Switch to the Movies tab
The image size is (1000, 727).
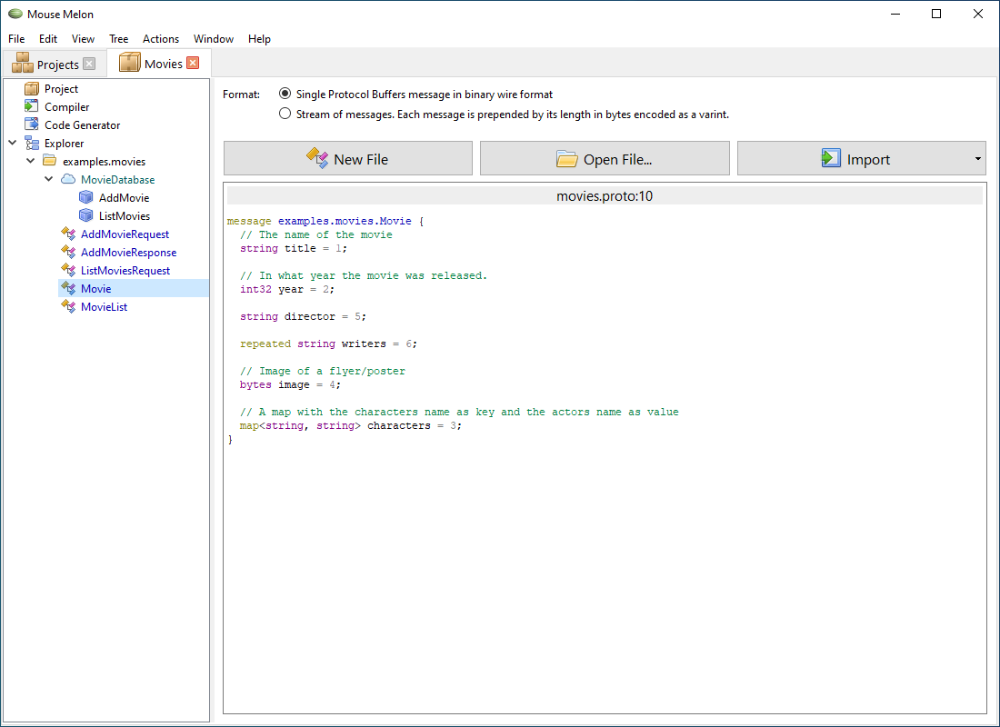(159, 63)
